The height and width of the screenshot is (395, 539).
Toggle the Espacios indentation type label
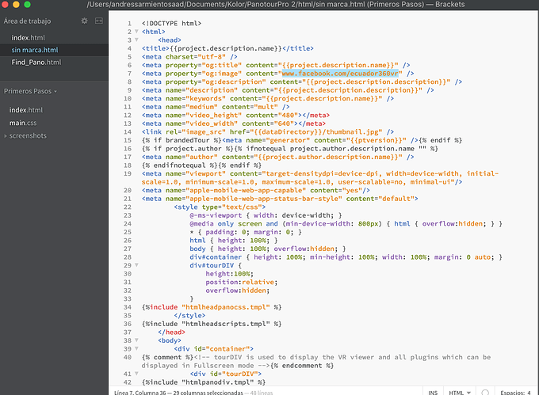507,390
